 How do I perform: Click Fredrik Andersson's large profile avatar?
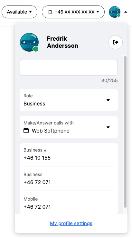click(x=29, y=42)
